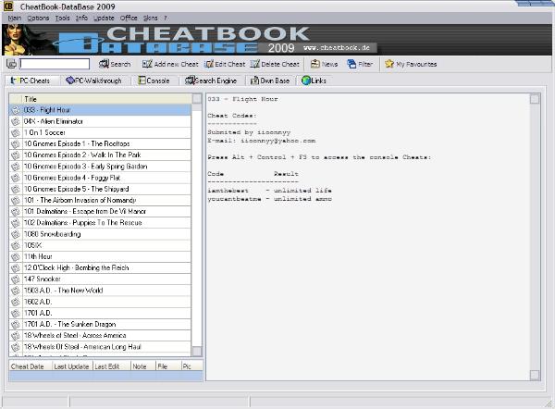Click the Delete Cheat icon
Image resolution: width=555 pixels, height=409 pixels.
point(255,64)
